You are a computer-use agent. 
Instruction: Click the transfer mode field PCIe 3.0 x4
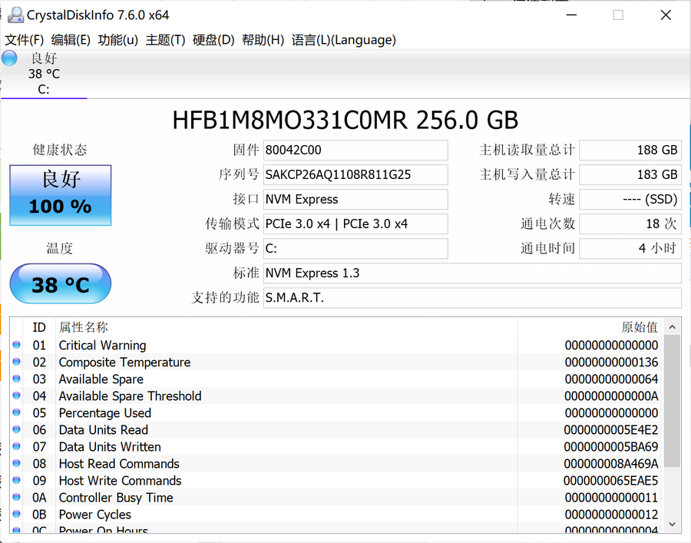click(355, 224)
